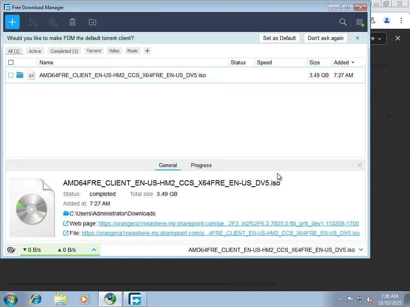Click the taskbar clock showing 7:36 AM

pos(390,299)
